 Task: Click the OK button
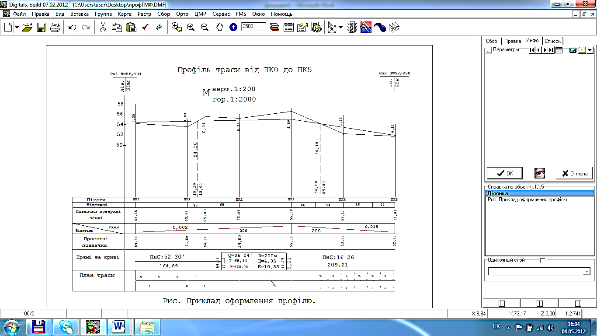[505, 173]
